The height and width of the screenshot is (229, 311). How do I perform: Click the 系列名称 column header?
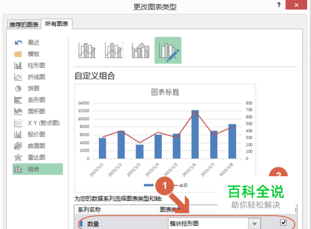click(90, 210)
